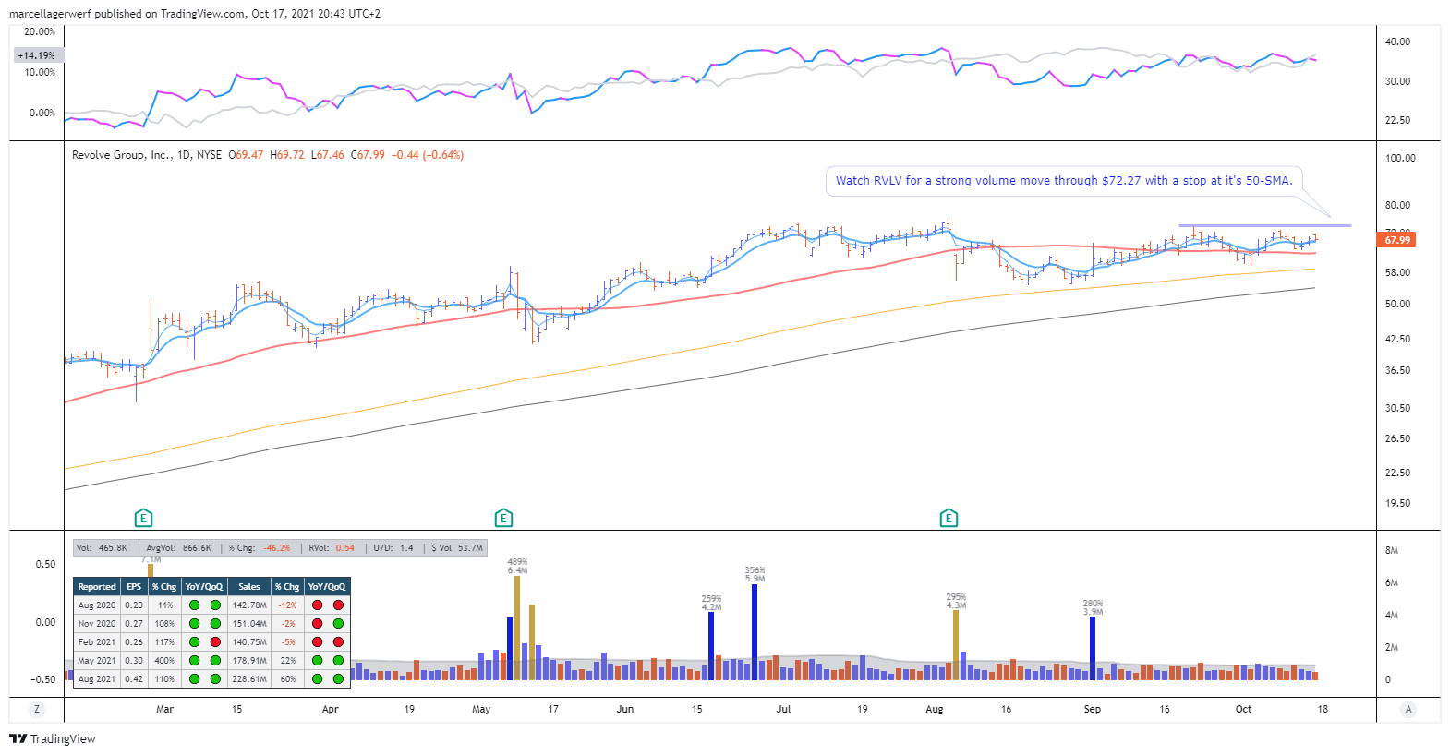Click the Revolve Group, Inc. symbol title
The image size is (1450, 755).
point(121,155)
